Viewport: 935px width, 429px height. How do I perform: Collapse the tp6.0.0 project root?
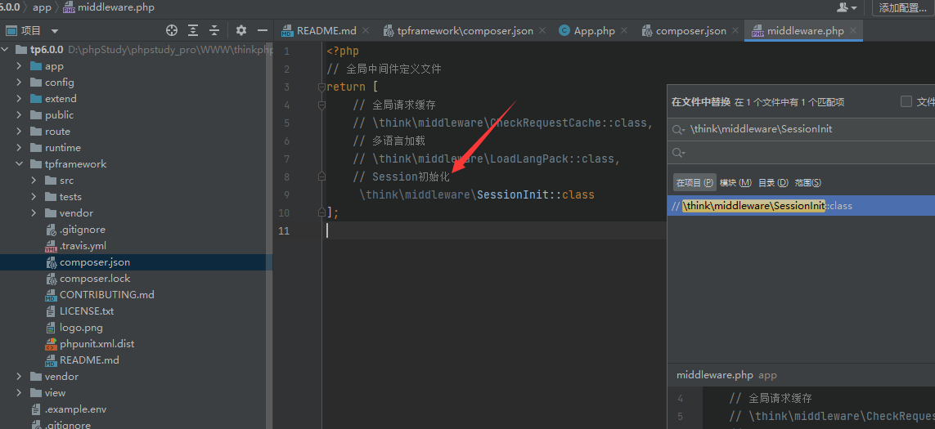(x=6, y=50)
